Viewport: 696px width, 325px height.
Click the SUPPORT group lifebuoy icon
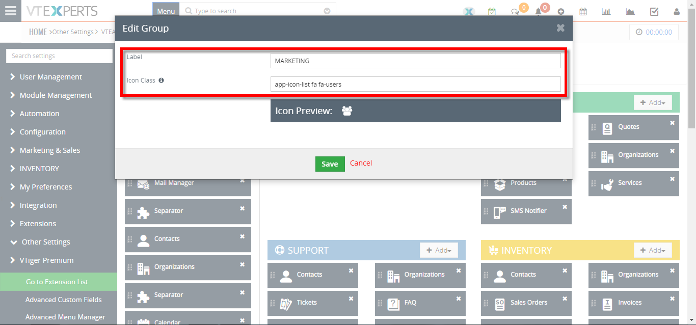[279, 250]
